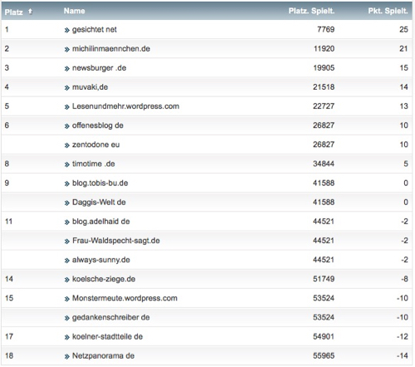
Task: Open the blog.adelhaid de link
Action: pyautogui.click(x=100, y=222)
